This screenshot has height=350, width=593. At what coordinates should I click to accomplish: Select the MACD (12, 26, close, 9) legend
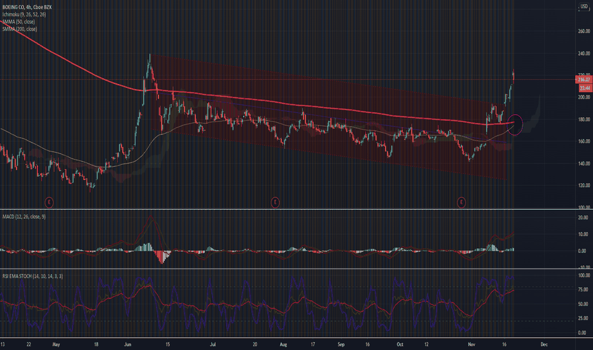24,216
